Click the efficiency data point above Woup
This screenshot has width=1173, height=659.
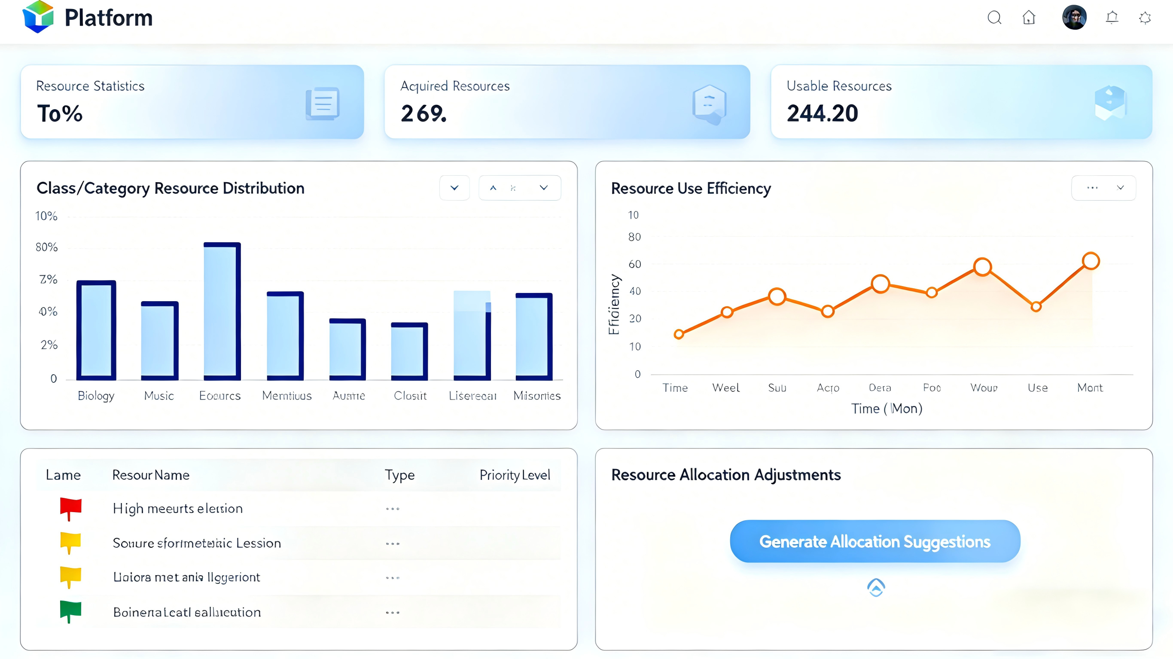[x=983, y=267]
